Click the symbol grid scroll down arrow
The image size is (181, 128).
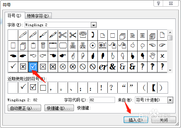[x=170, y=70]
